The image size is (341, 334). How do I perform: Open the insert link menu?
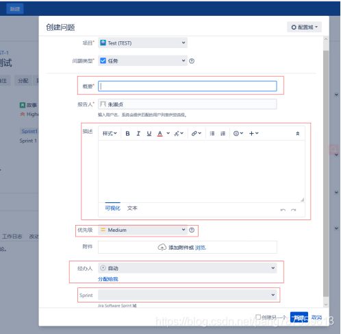coord(197,134)
